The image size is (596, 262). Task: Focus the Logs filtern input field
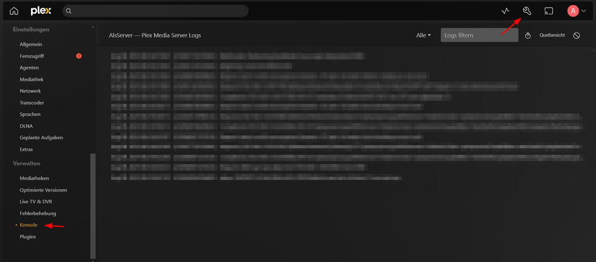[479, 35]
